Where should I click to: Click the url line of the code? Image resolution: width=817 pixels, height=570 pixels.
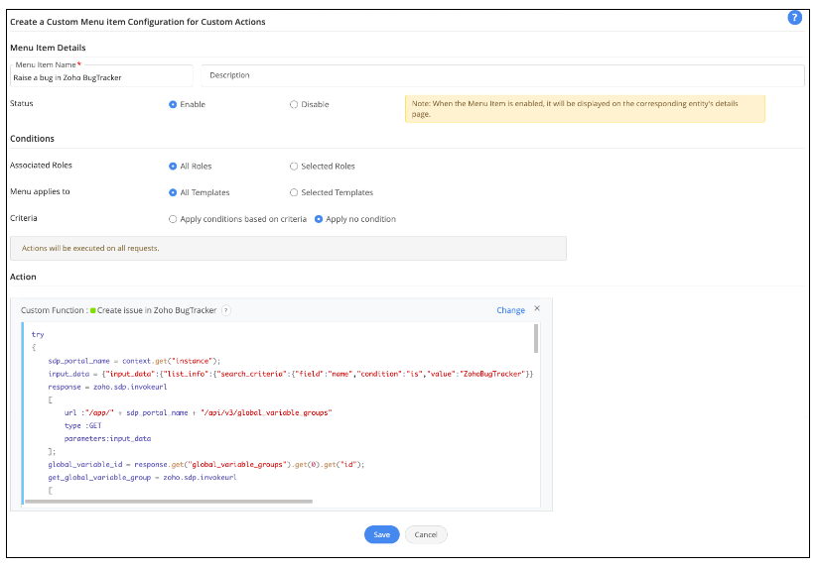pyautogui.click(x=198, y=413)
